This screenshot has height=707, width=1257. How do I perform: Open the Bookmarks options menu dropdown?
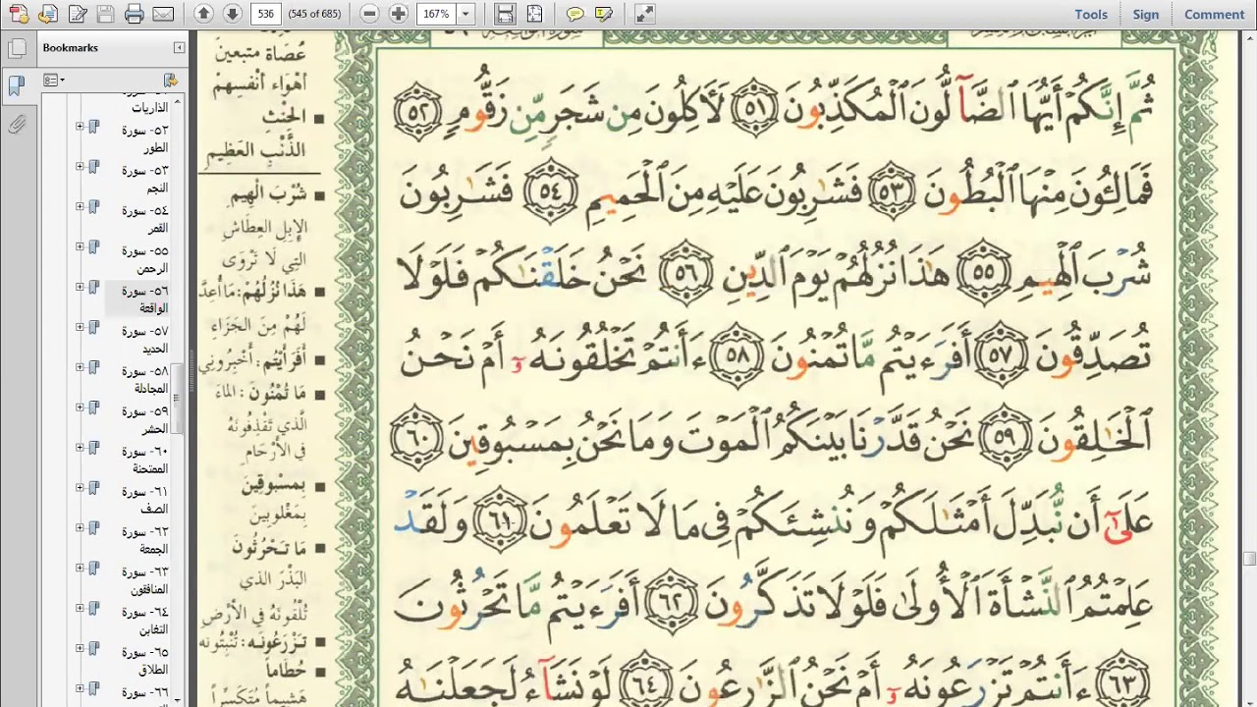tap(54, 81)
